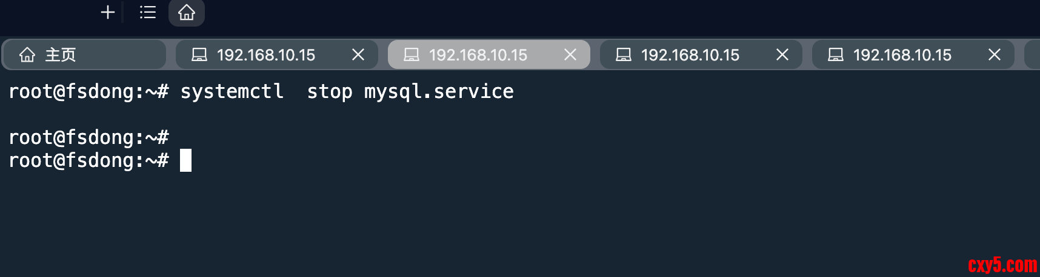Switch to the third 192.168.10.15 tab
1040x277 pixels.
690,55
